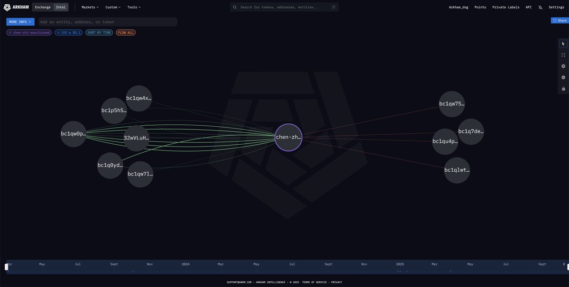Open Private Labels

tap(506, 7)
